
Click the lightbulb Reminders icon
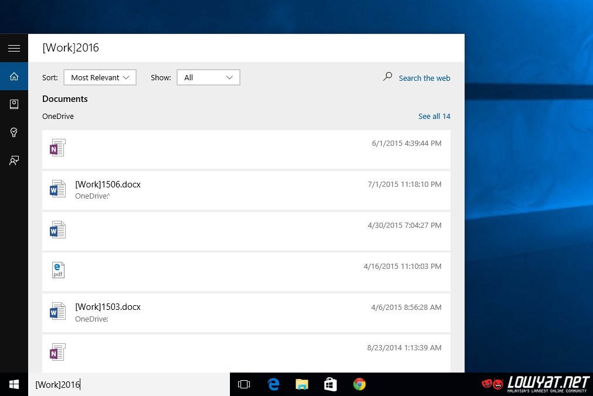click(14, 132)
